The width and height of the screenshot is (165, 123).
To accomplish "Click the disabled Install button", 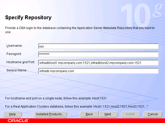I will coord(131,114).
